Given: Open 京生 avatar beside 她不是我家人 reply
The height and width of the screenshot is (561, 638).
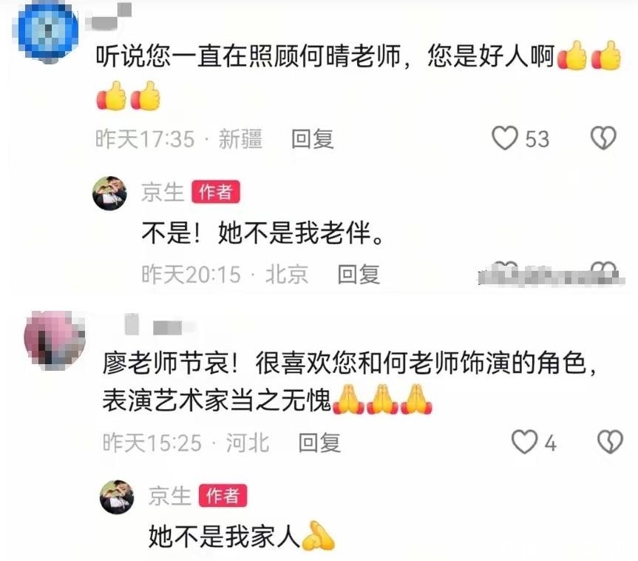Looking at the screenshot, I should [117, 497].
